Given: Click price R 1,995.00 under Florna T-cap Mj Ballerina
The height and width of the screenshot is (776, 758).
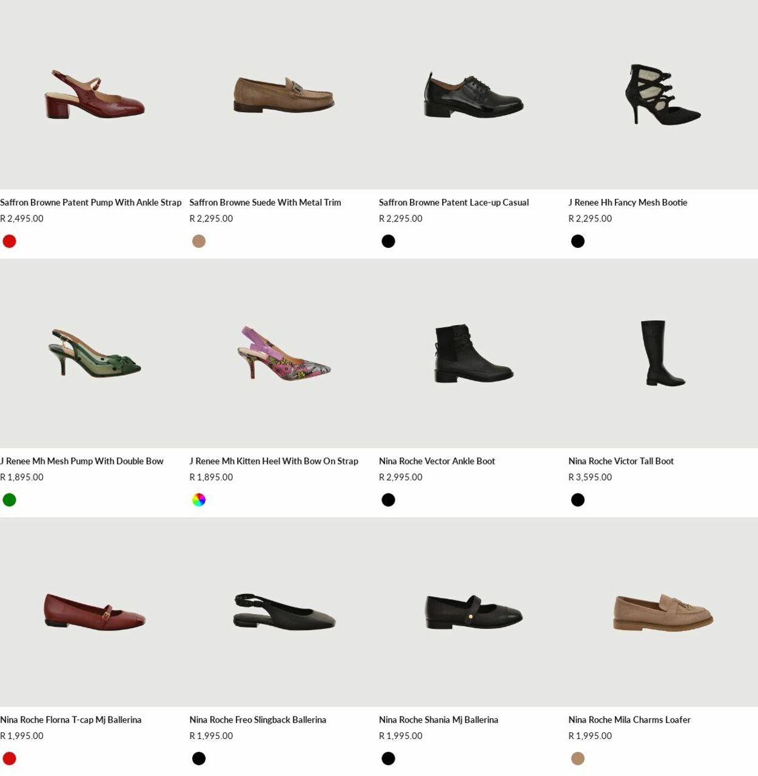Looking at the screenshot, I should click(22, 736).
